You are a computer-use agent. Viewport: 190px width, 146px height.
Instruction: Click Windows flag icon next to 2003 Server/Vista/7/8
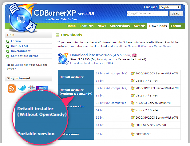(132, 125)
